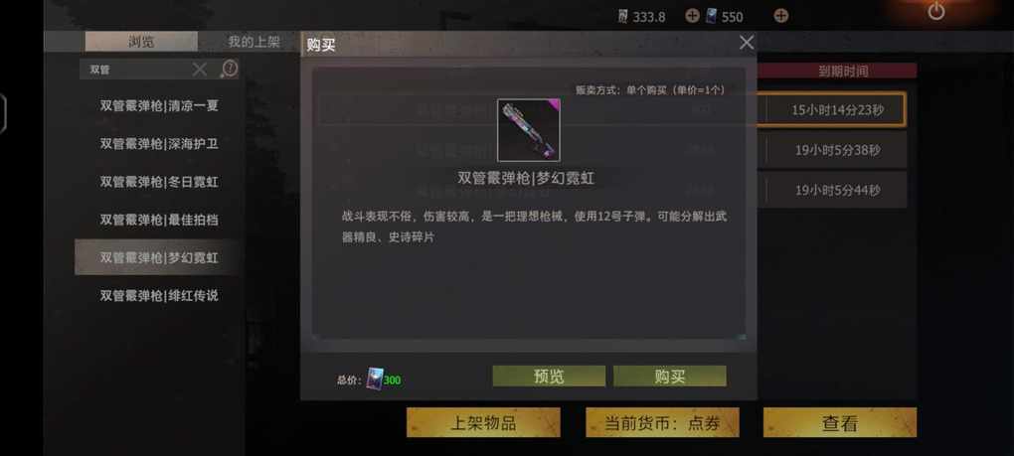Close the 购买 dialog
The width and height of the screenshot is (1014, 456).
coord(747,43)
